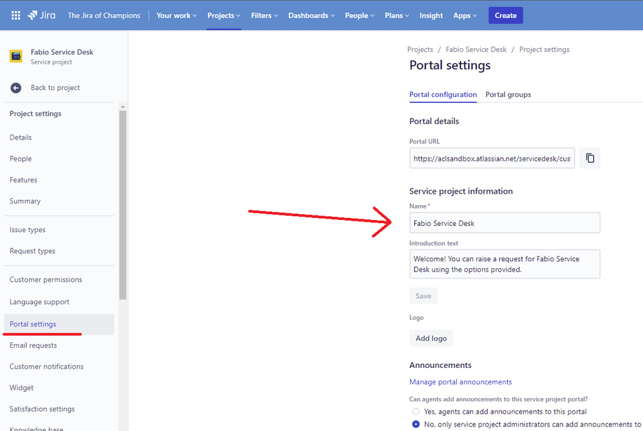
Task: Open the Plans dropdown
Action: coord(396,15)
